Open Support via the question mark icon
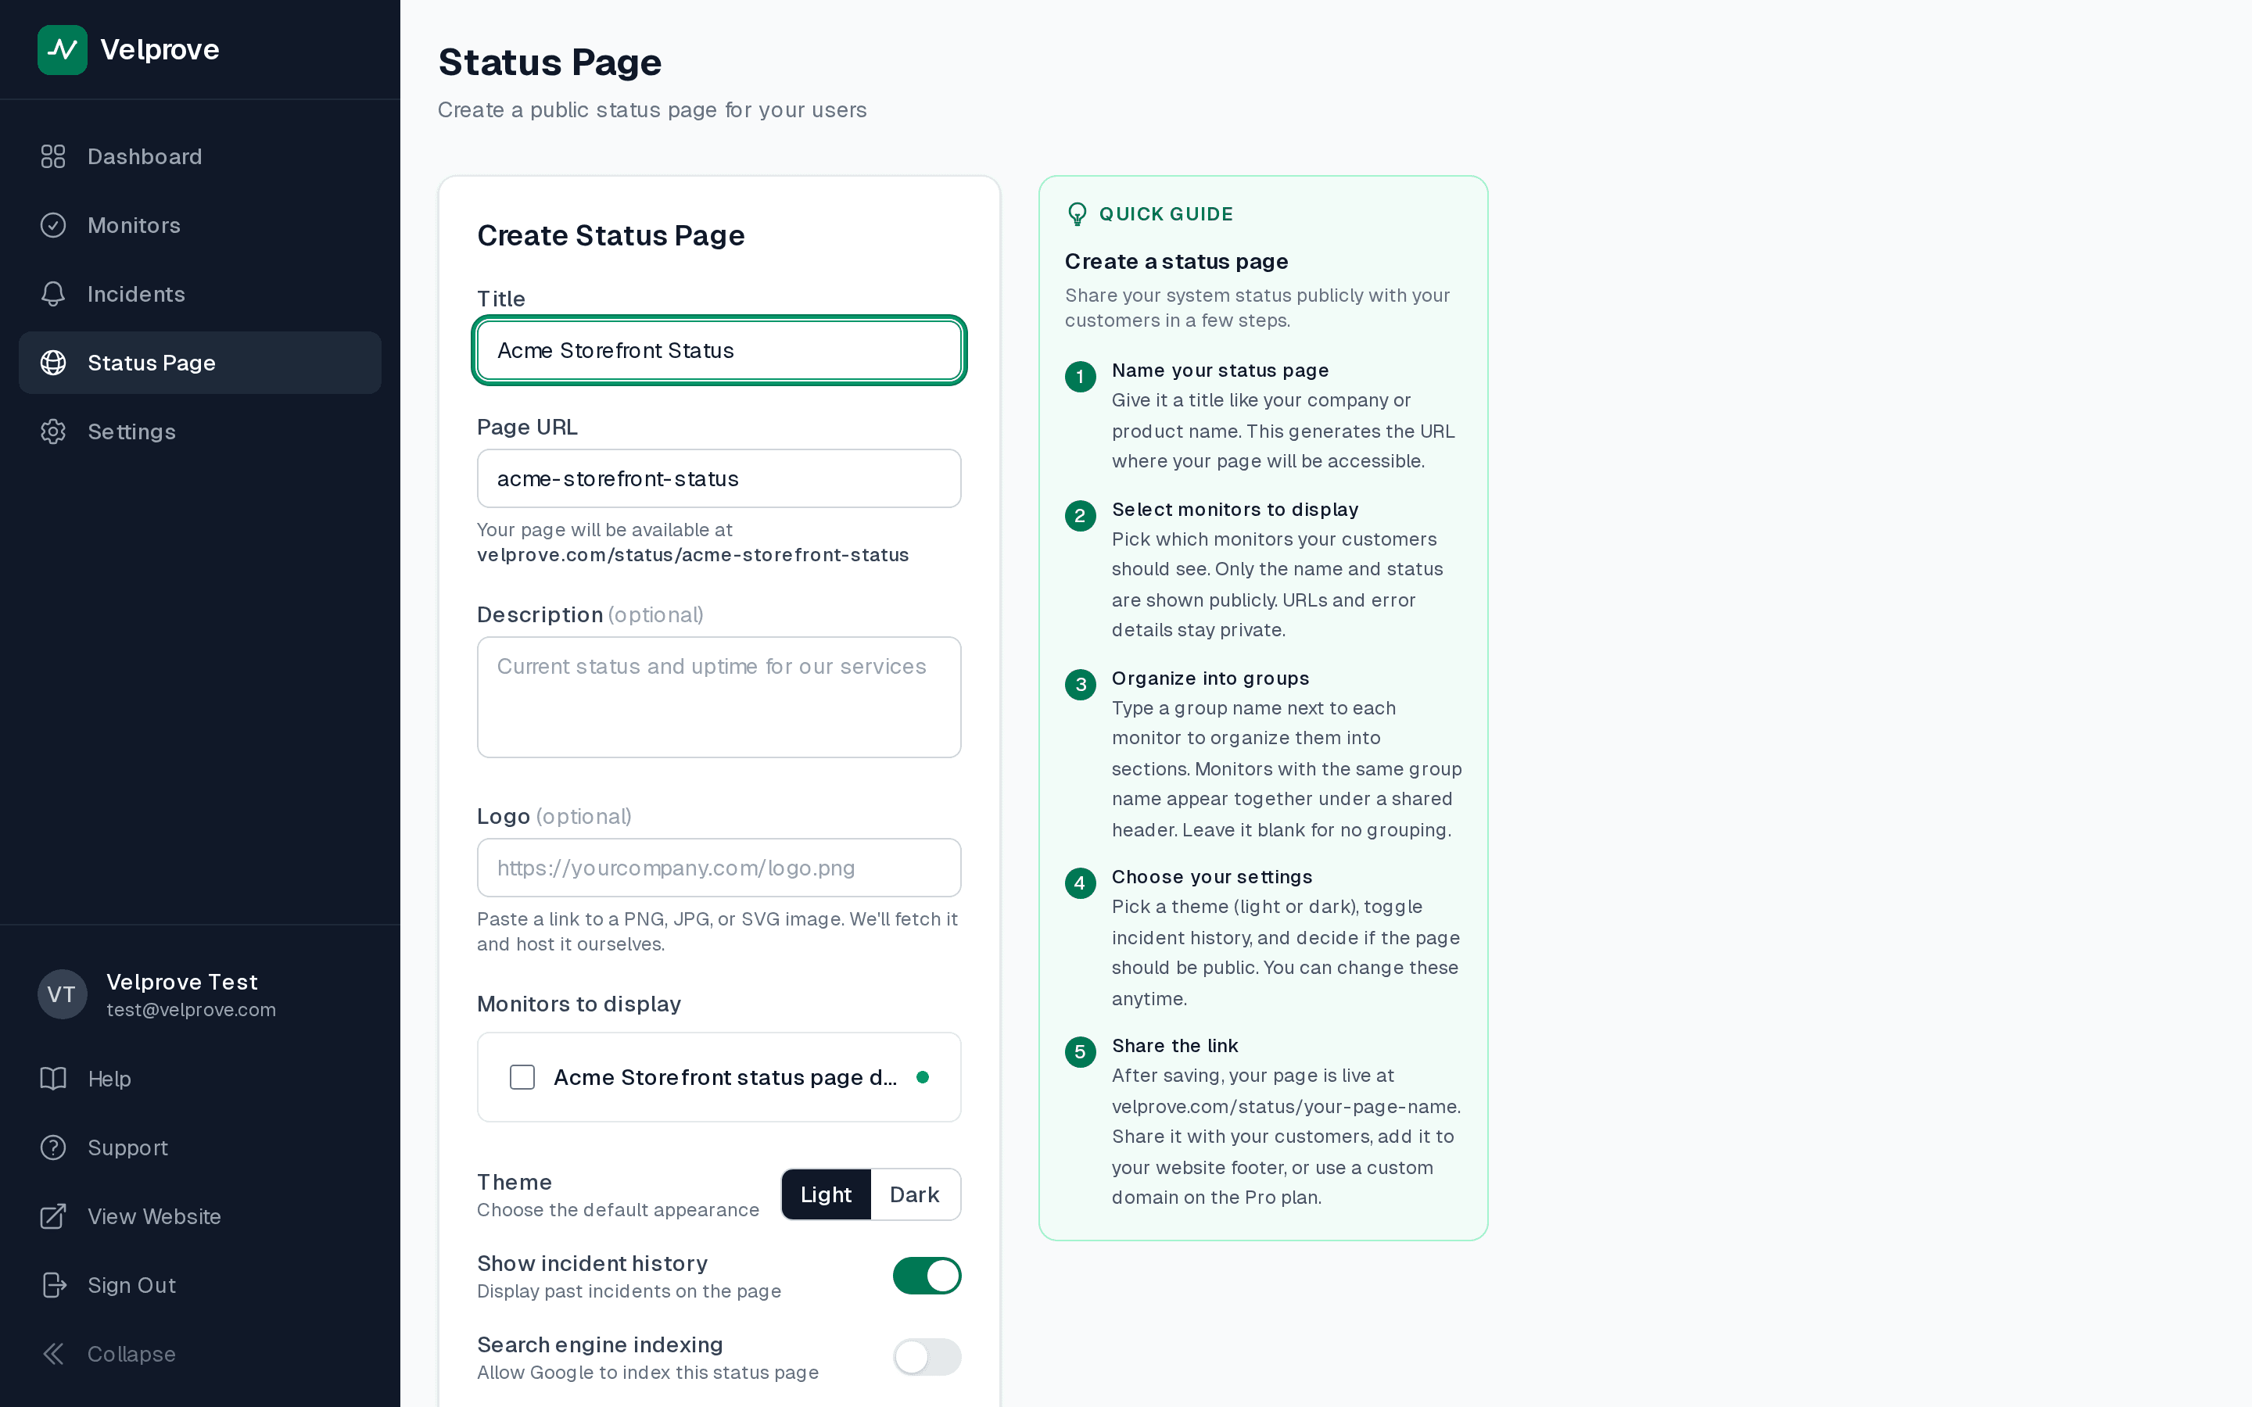Screen dimensions: 2252x1407 click(x=53, y=1147)
